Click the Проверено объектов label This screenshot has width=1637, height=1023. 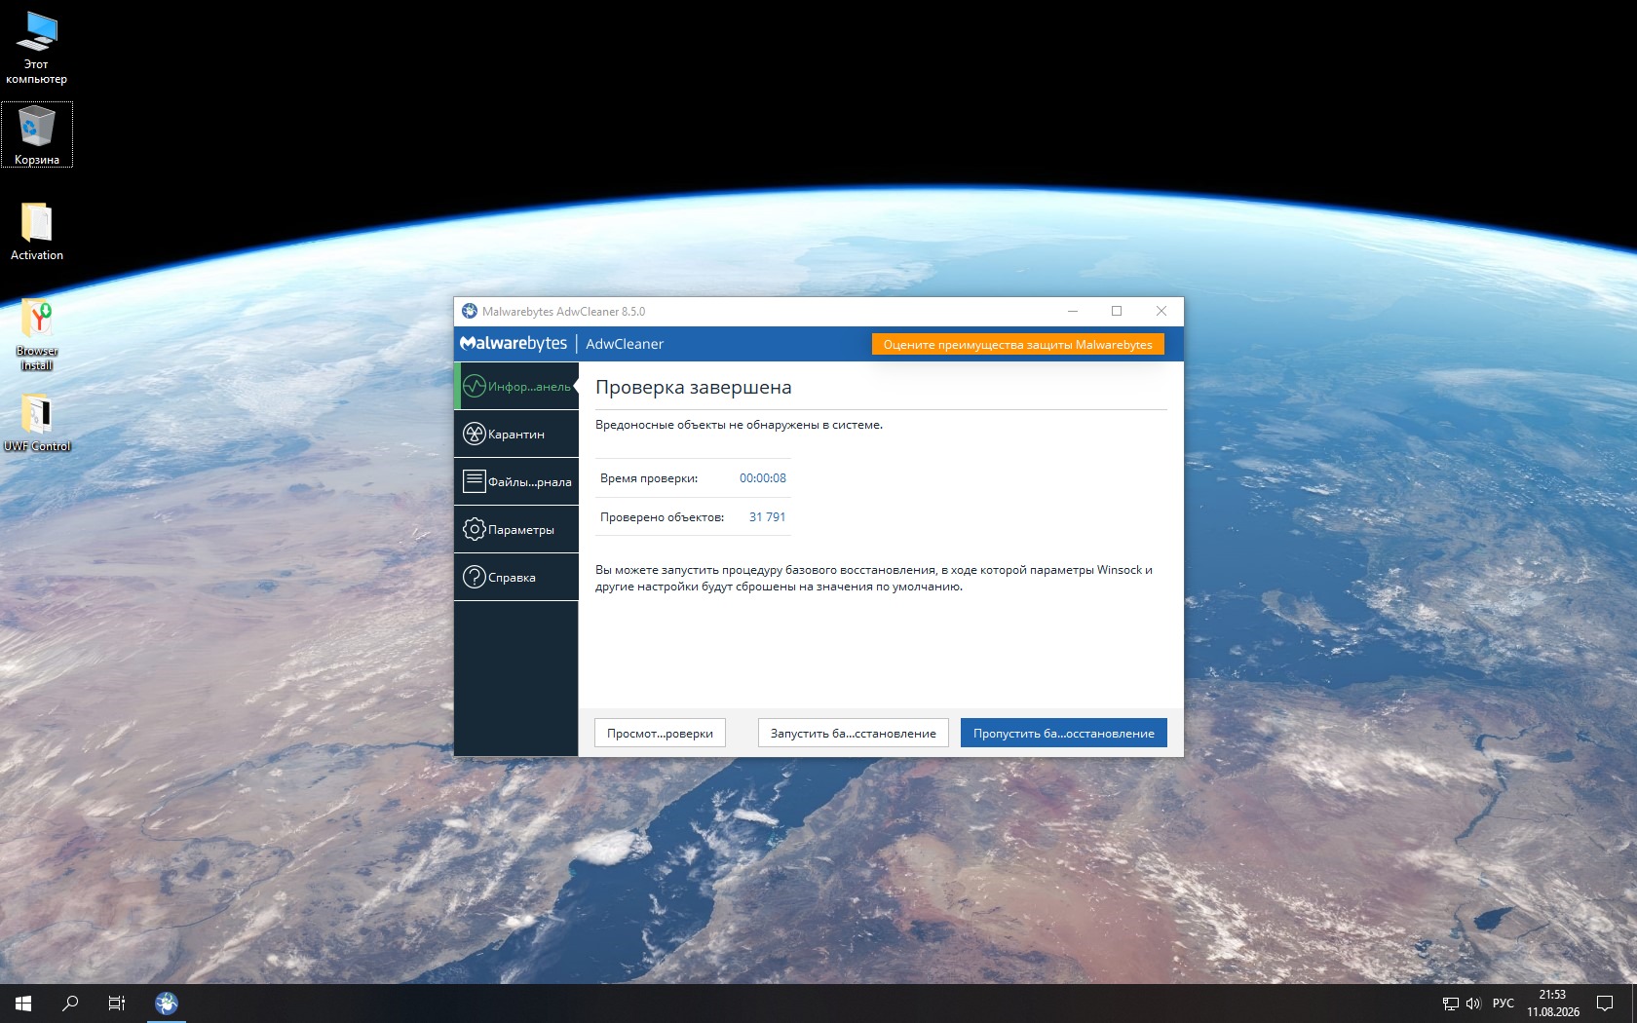pyautogui.click(x=663, y=517)
